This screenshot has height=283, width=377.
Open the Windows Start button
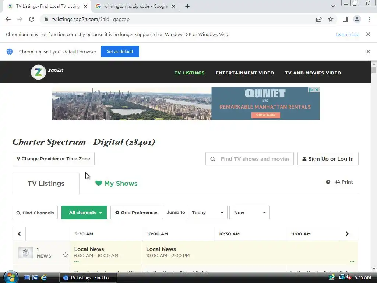click(11, 277)
